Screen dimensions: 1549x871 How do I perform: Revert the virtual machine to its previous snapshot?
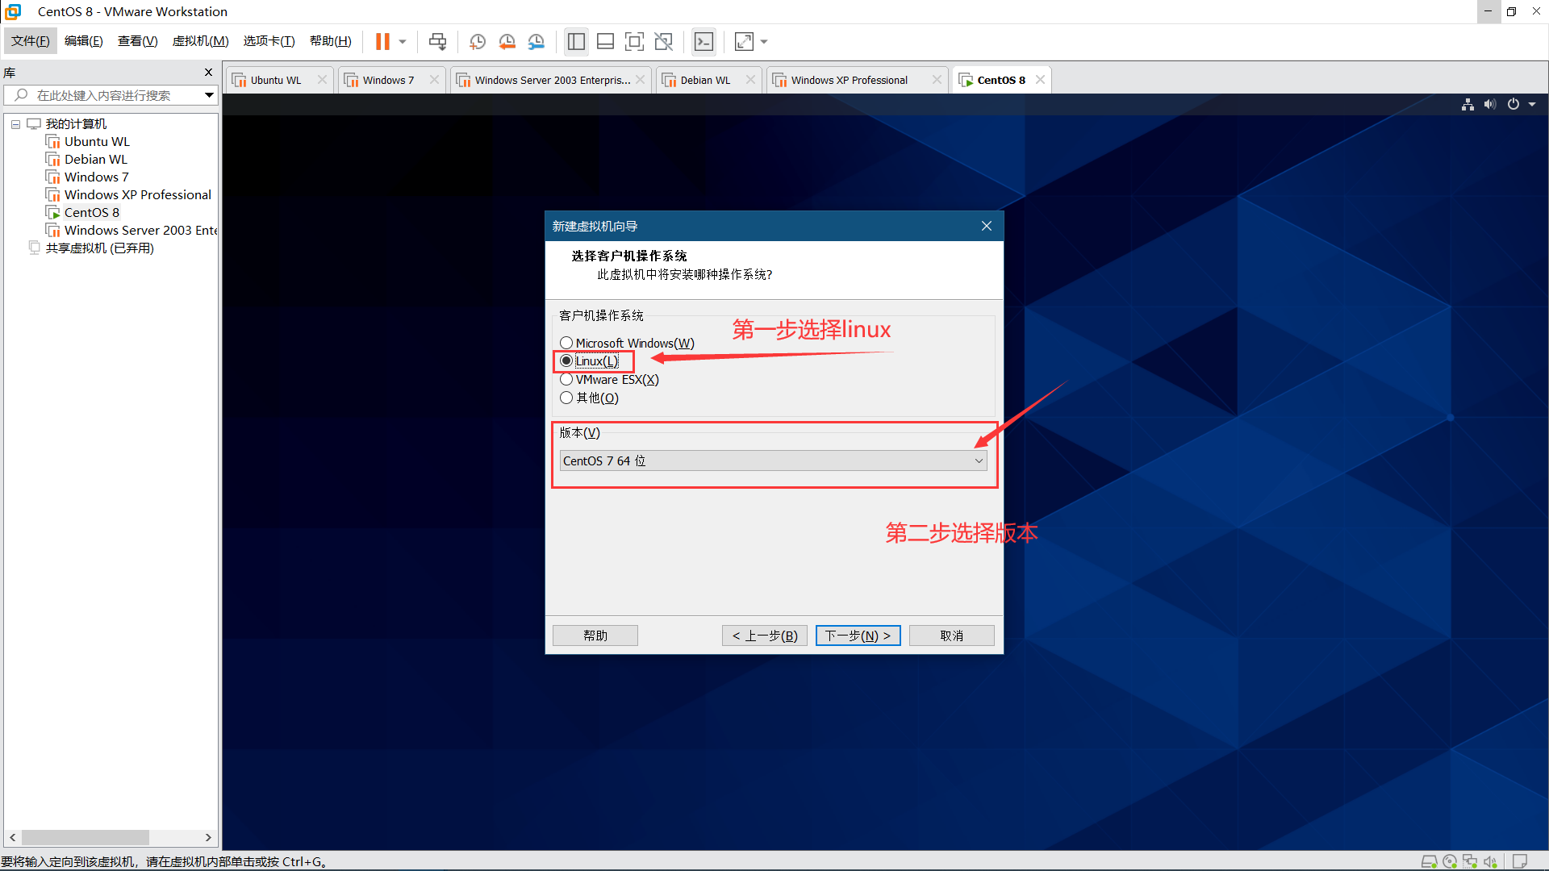(507, 41)
